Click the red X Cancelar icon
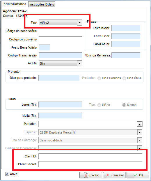 tap(107, 175)
